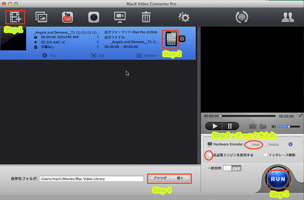Viewport: 304px width, 200px height.
Task: Enable the Nvidia hardware encoder checkbox
Action: 265,145
